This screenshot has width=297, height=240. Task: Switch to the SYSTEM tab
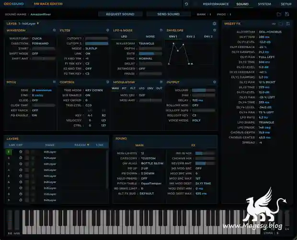click(x=264, y=4)
